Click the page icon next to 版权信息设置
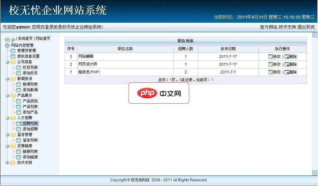Image resolution: width=318 pixels, height=186 pixels. [x=13, y=56]
